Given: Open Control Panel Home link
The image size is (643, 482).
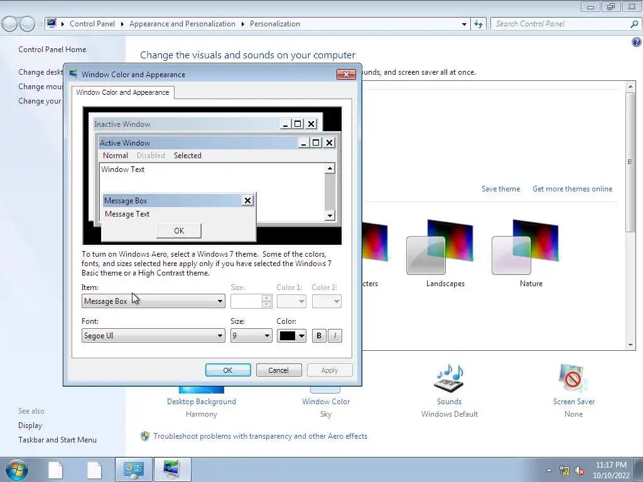Looking at the screenshot, I should click(x=52, y=50).
